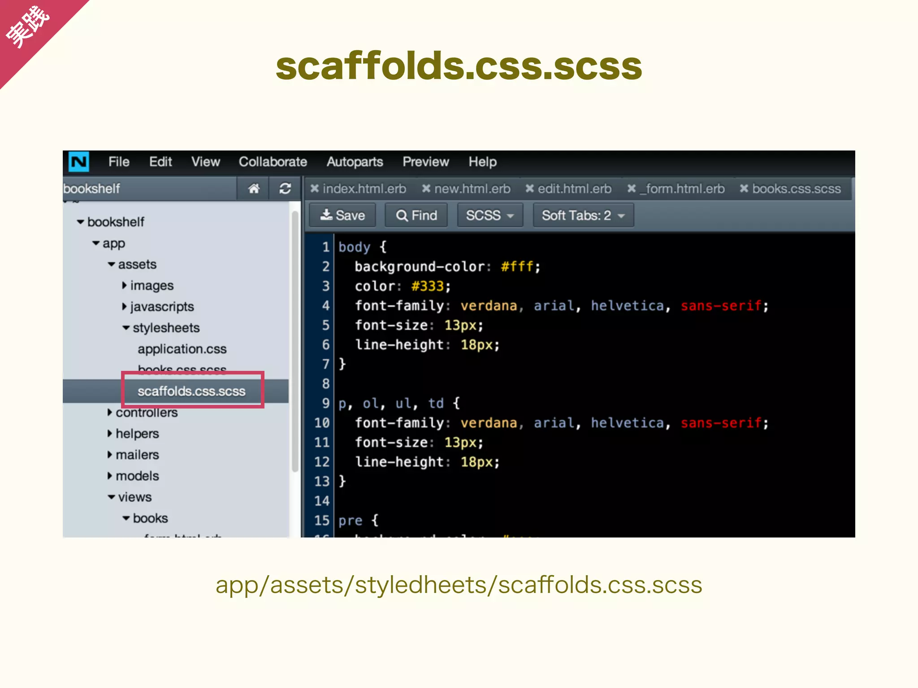Viewport: 918px width, 688px height.
Task: Open the Edit menu
Action: coord(160,162)
